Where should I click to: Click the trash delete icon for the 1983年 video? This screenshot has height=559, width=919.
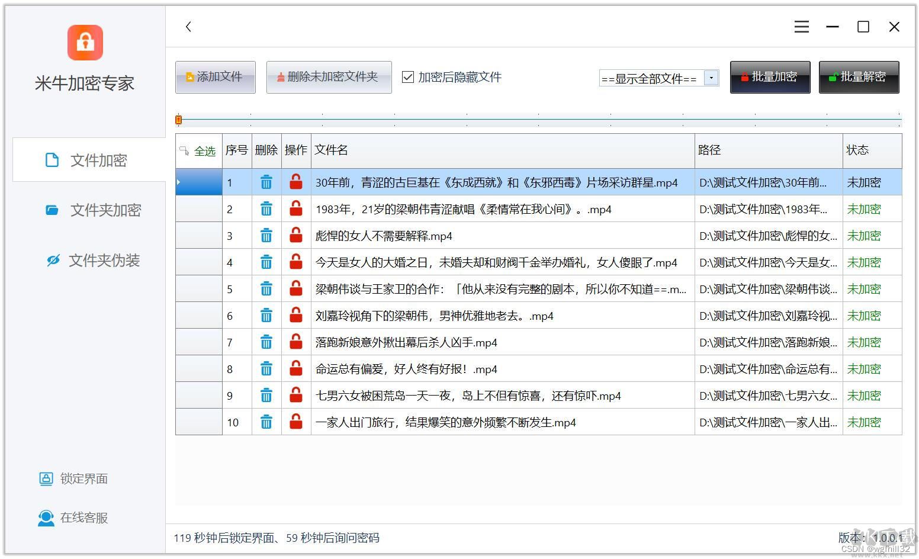(x=266, y=208)
